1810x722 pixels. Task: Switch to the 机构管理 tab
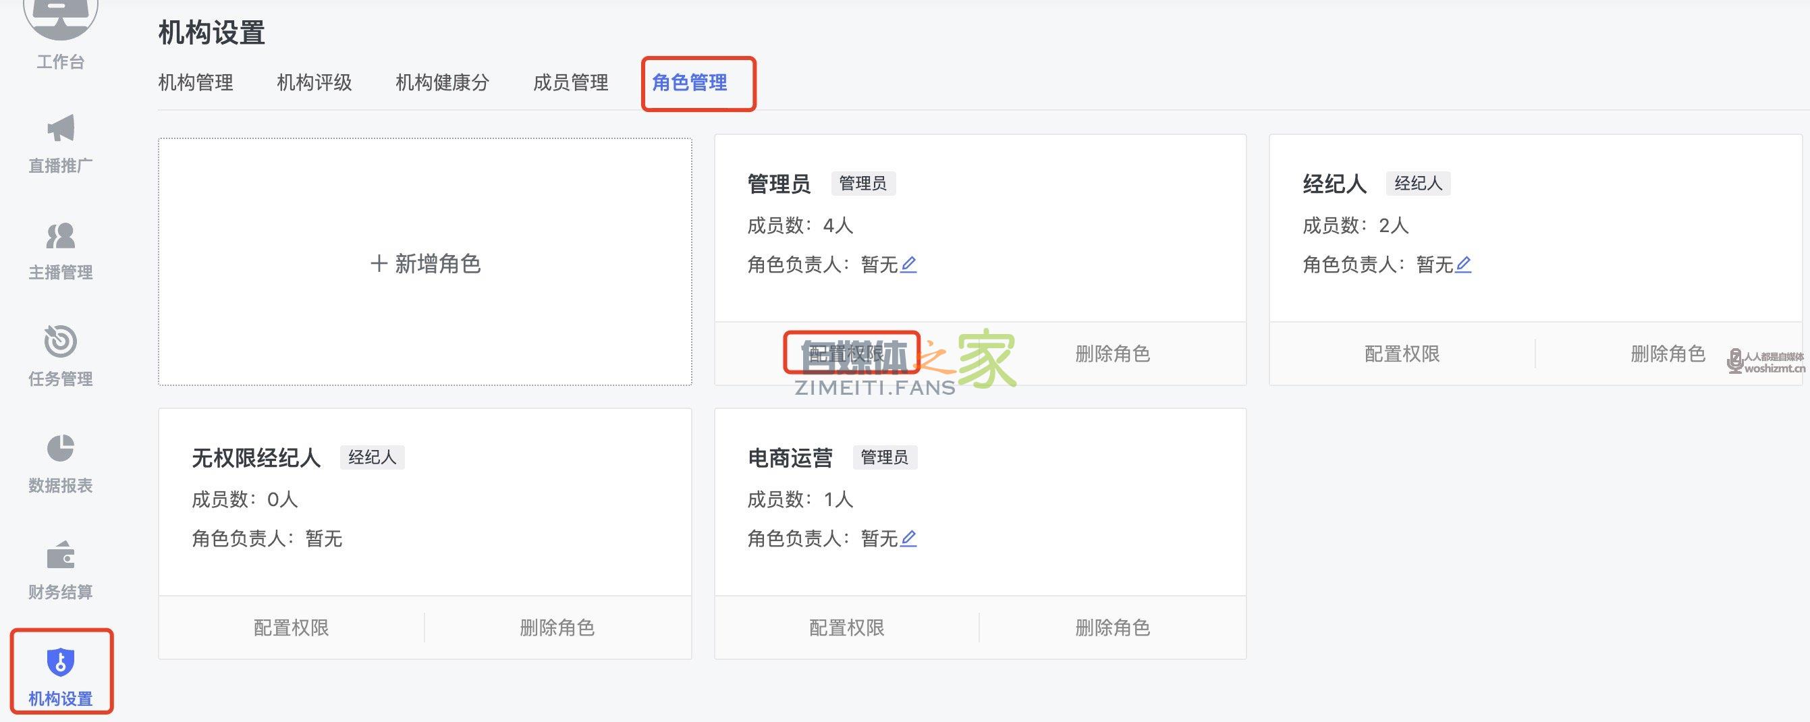point(195,83)
